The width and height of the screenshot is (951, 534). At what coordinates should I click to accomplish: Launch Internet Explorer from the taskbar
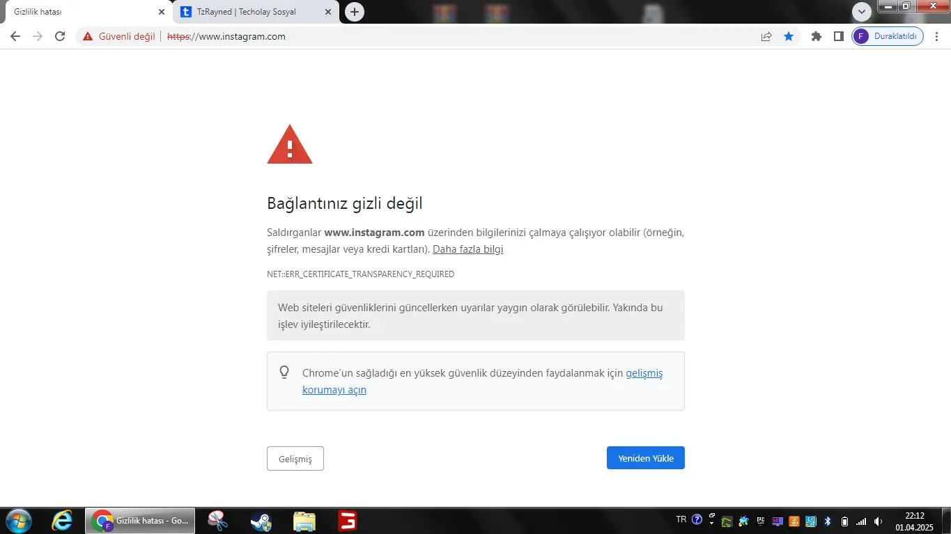(x=62, y=521)
